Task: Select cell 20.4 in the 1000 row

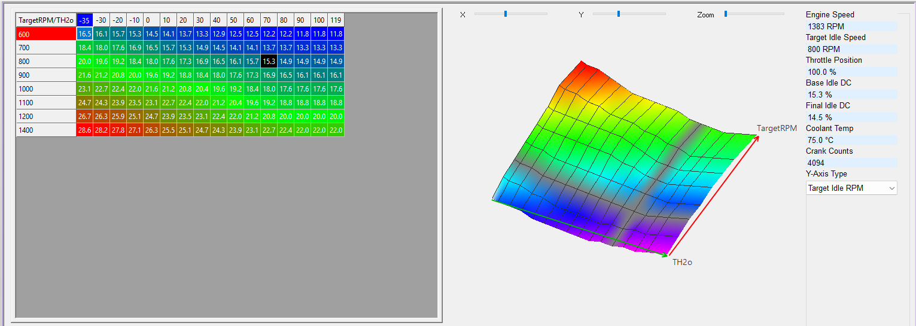Action: (x=202, y=89)
